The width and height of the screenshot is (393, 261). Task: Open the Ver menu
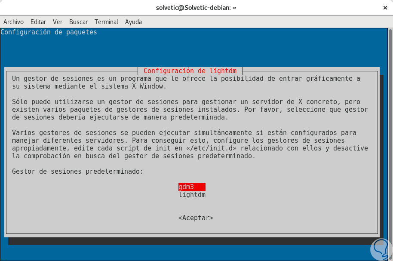[57, 22]
